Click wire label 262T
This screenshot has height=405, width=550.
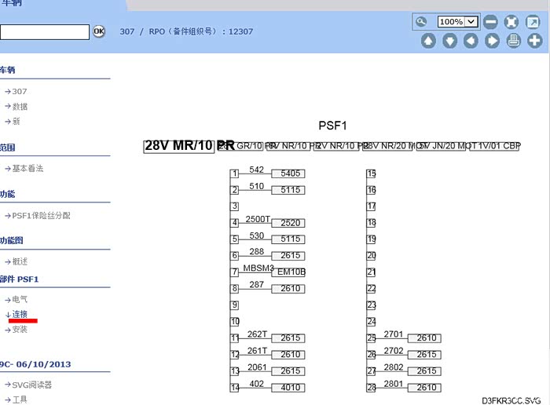pyautogui.click(x=257, y=334)
